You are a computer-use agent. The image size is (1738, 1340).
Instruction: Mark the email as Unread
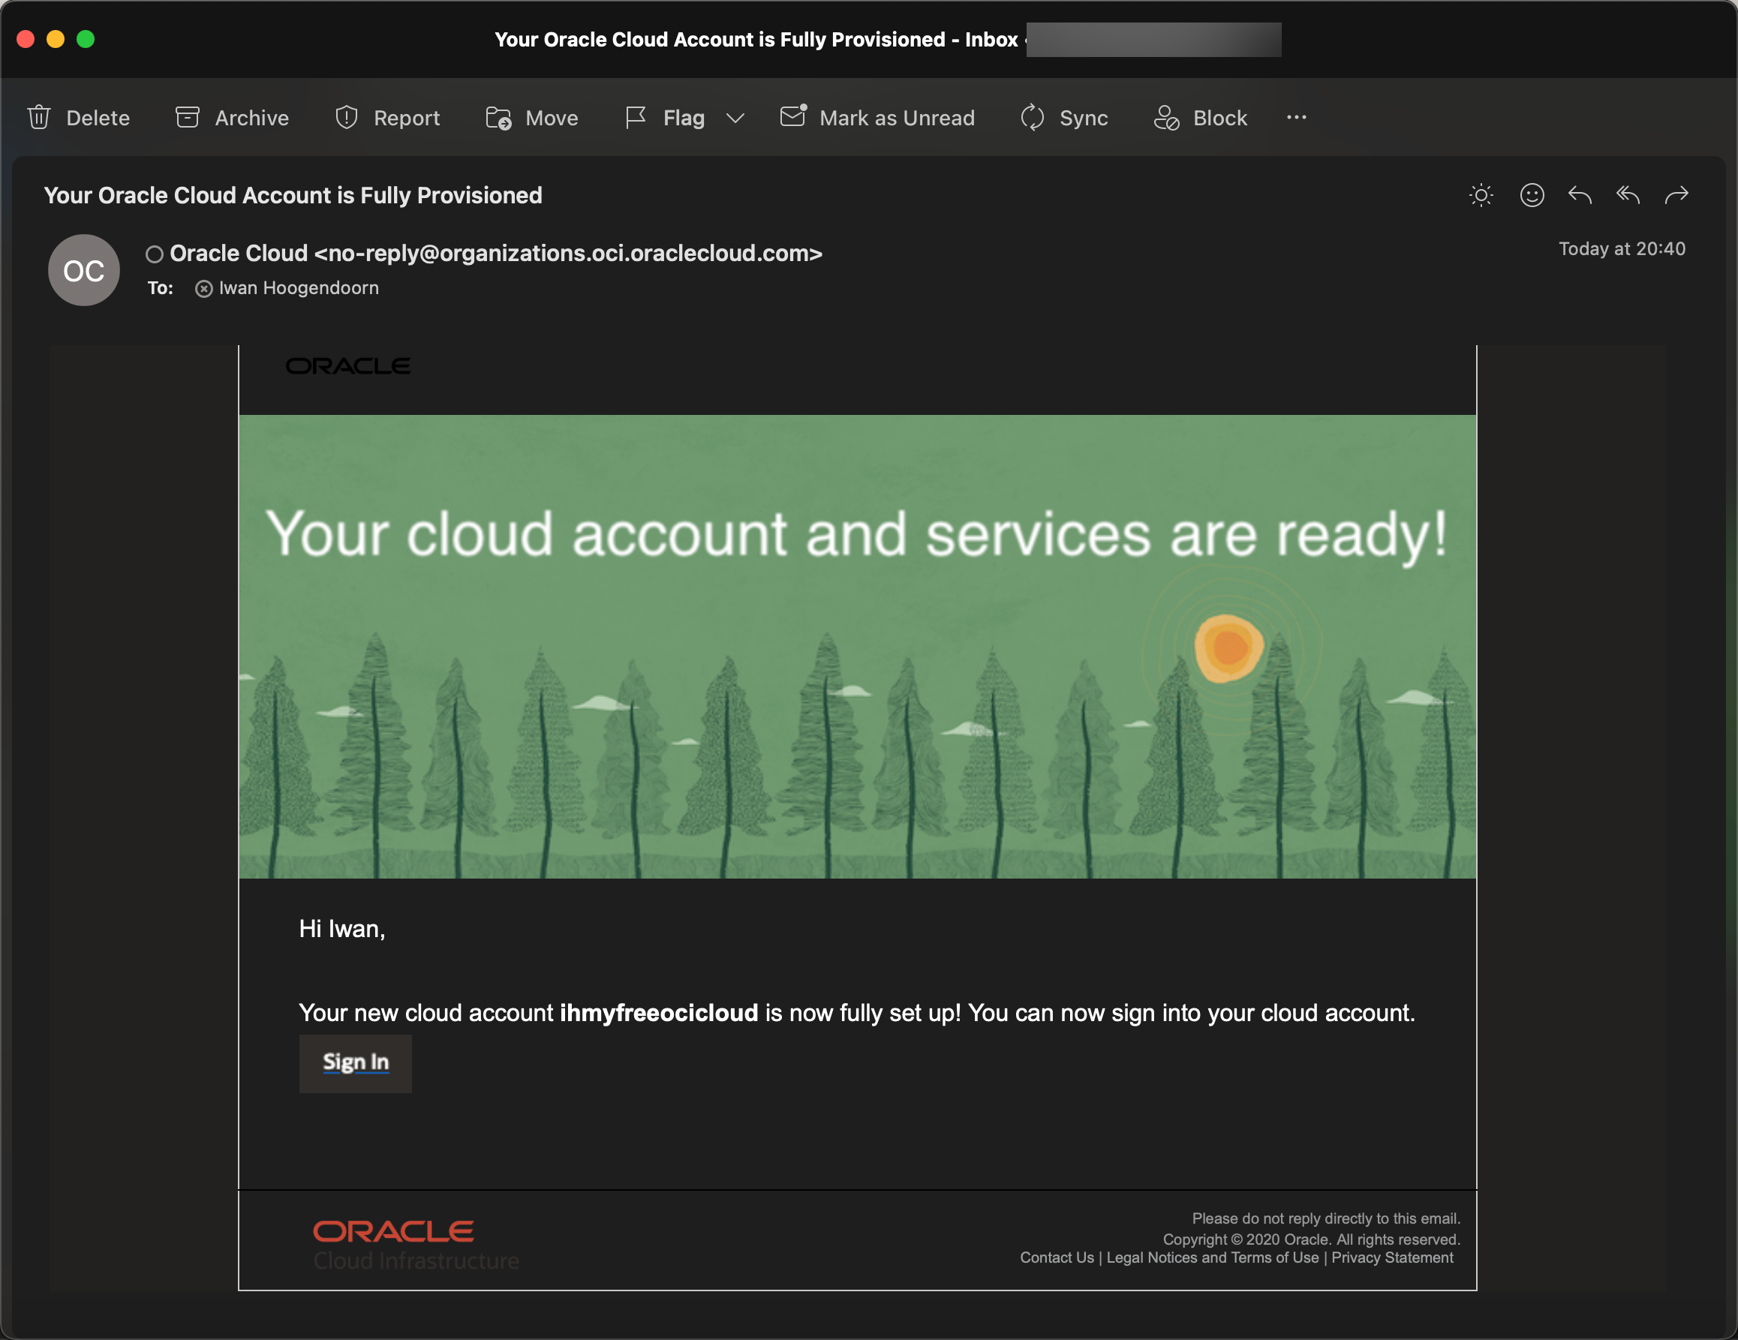pos(878,118)
